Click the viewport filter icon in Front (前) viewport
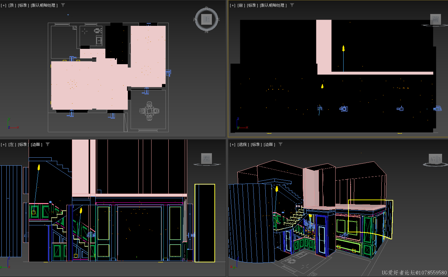 [292, 5]
